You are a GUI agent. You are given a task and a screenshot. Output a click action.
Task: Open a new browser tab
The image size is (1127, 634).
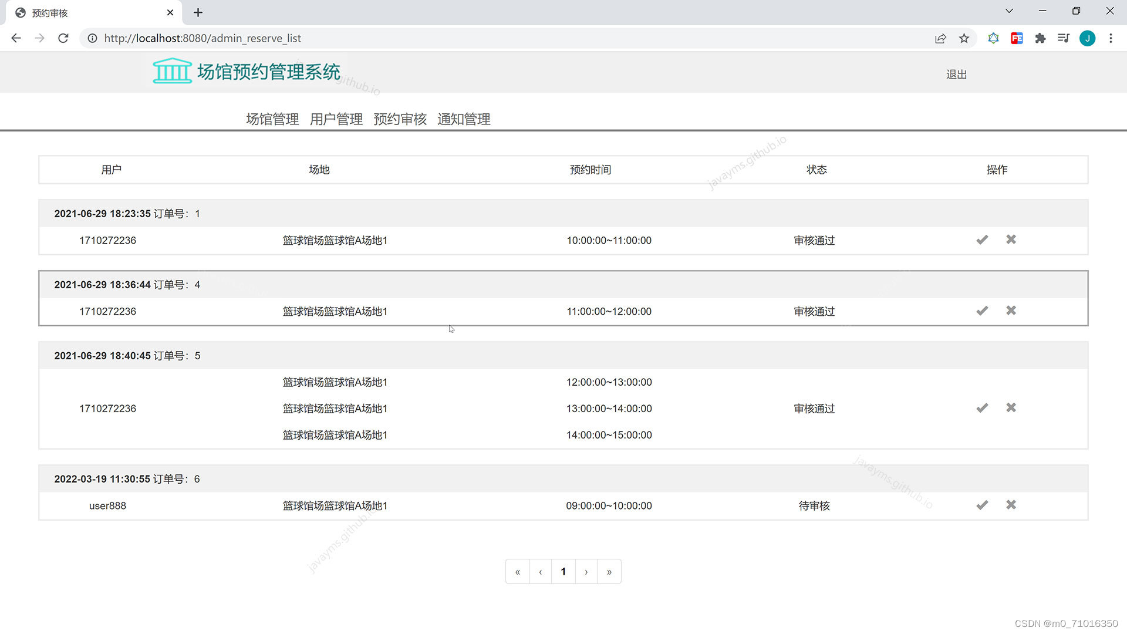[198, 12]
